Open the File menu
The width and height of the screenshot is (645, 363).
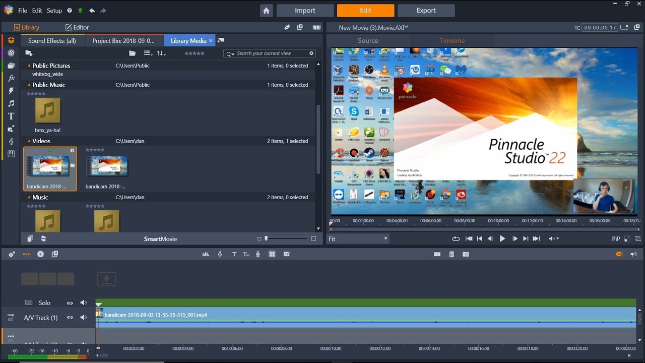click(x=23, y=11)
